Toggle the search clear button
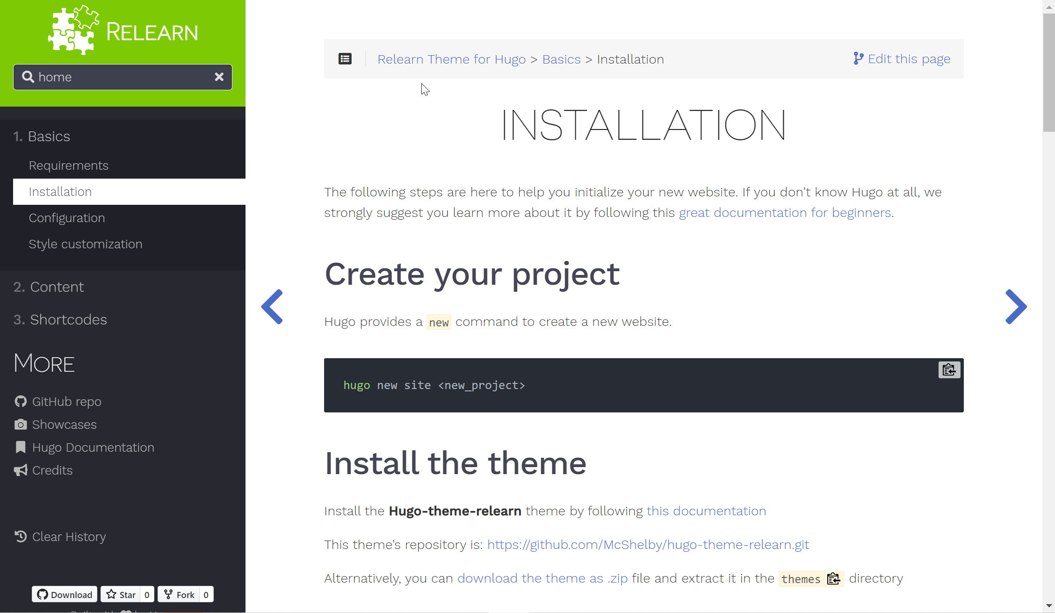 point(219,77)
